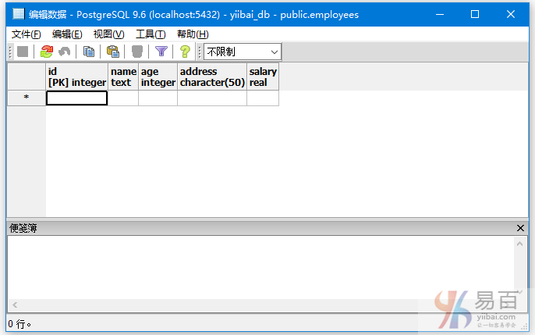Select the salary column header

point(263,77)
